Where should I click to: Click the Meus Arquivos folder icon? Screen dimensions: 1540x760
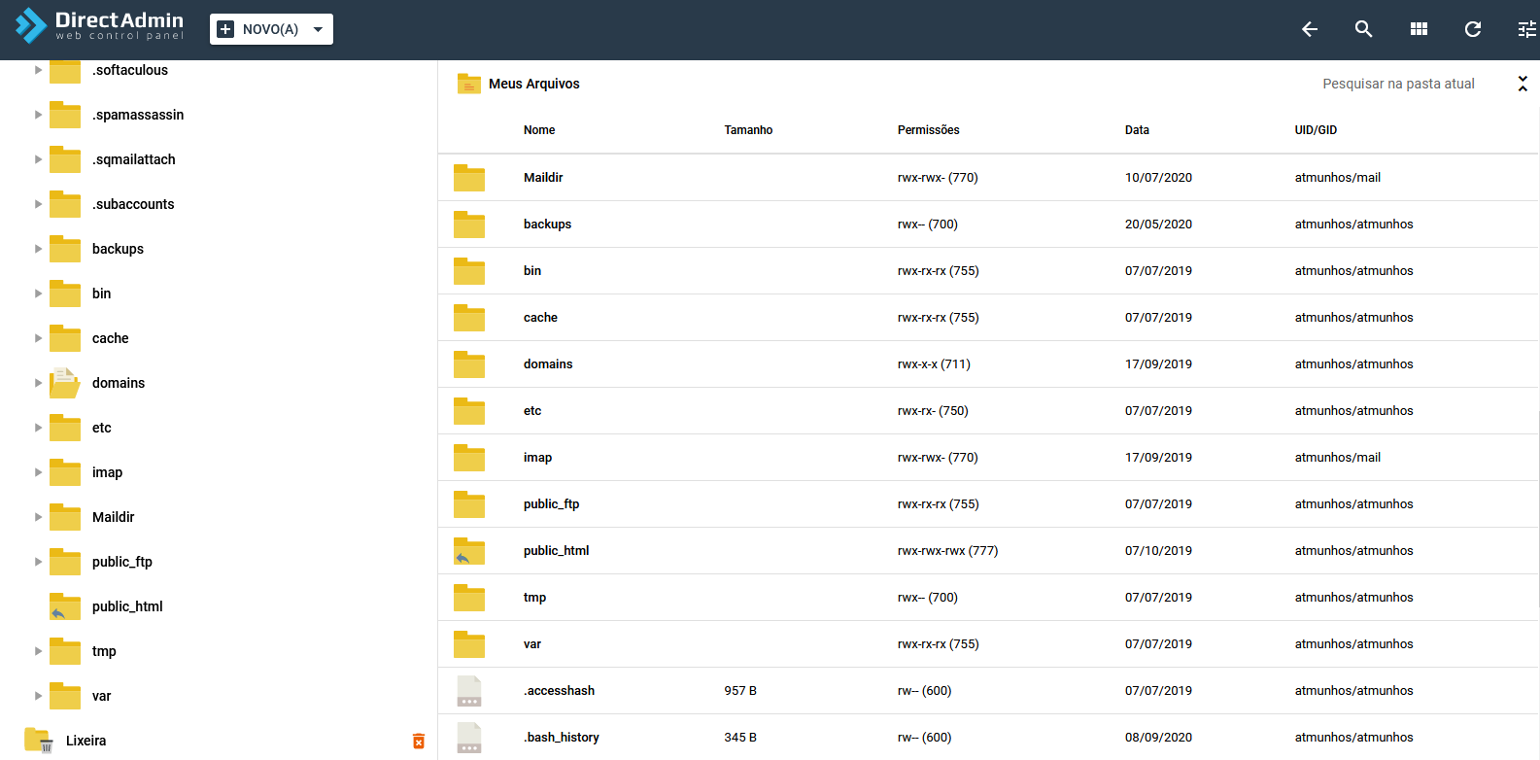pos(469,84)
